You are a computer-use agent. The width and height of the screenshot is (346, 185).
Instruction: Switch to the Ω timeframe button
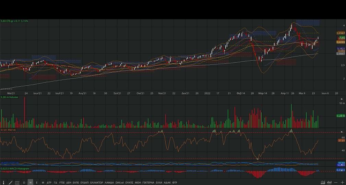(24, 182)
